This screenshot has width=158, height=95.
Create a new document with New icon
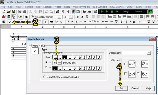pos(4,12)
